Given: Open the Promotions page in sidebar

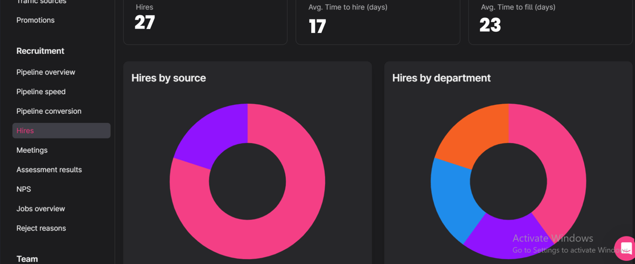Looking at the screenshot, I should pos(35,20).
